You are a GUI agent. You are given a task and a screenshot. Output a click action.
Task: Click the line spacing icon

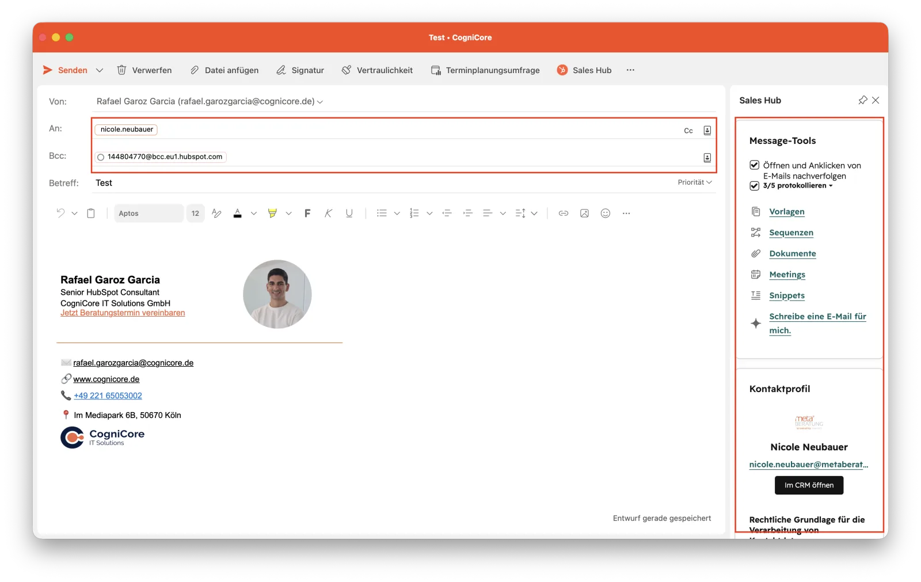(x=520, y=214)
